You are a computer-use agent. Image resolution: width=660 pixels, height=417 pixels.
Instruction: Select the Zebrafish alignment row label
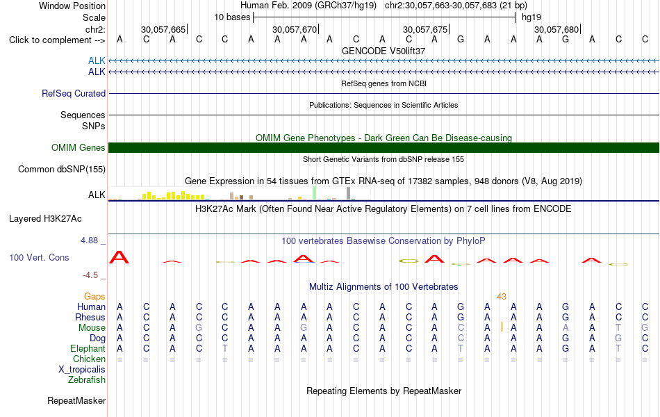pos(87,379)
